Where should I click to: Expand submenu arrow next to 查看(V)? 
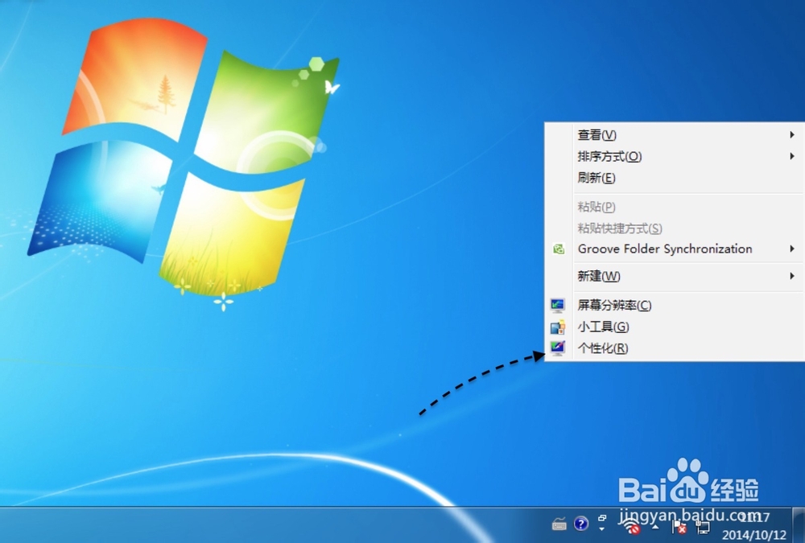click(792, 135)
